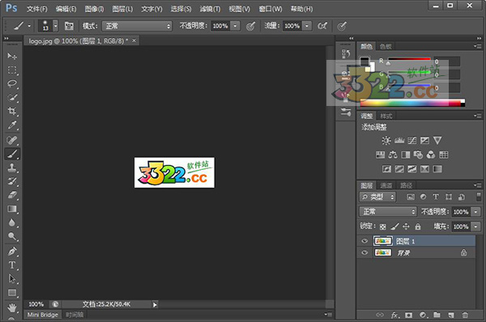Image resolution: width=486 pixels, height=322 pixels.
Task: Click the foreground color swatch
Action: (364, 61)
